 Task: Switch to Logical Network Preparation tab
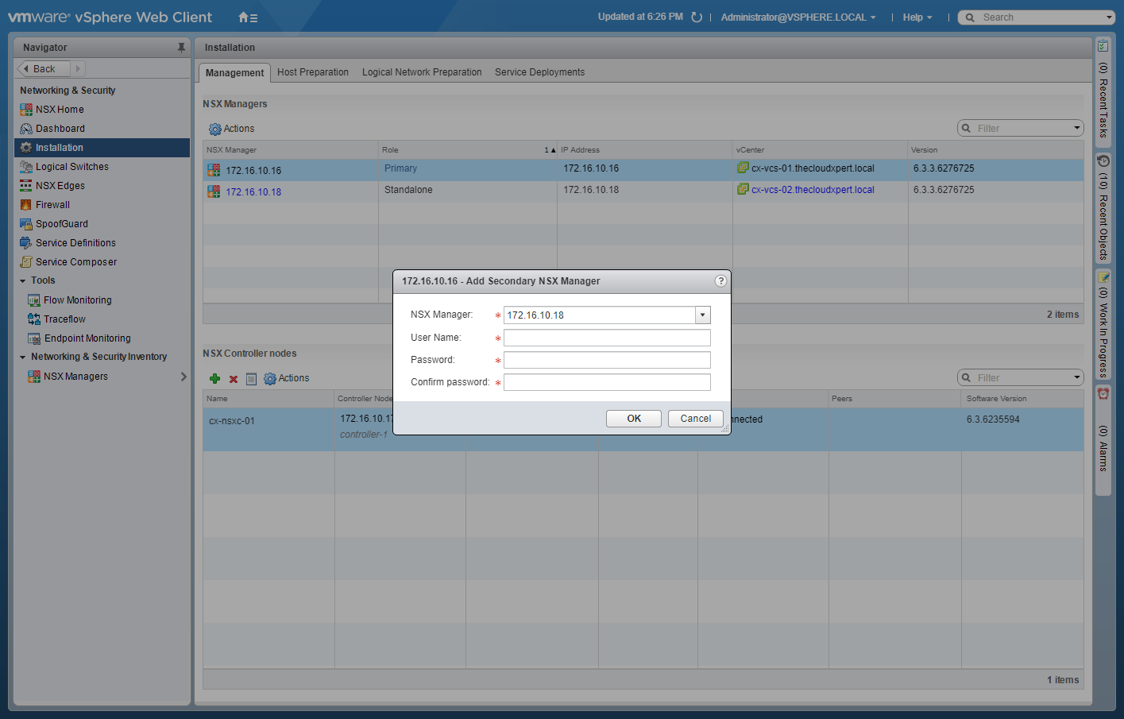point(422,72)
